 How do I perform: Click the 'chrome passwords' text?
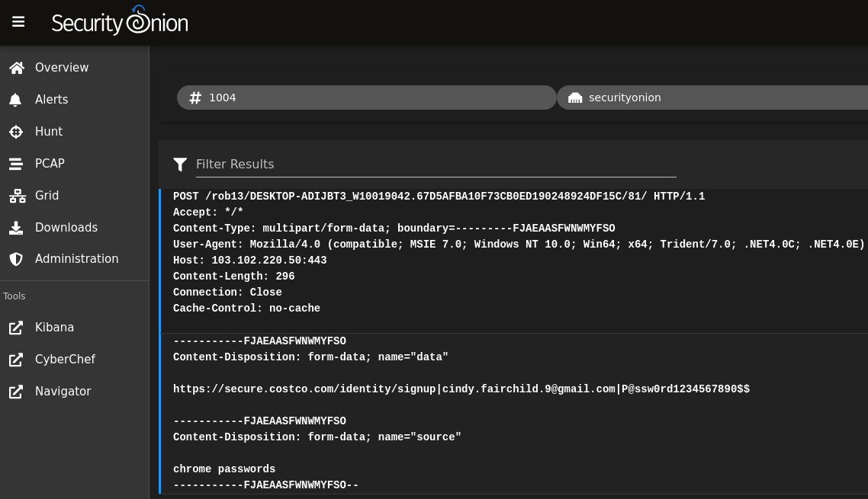tap(224, 469)
